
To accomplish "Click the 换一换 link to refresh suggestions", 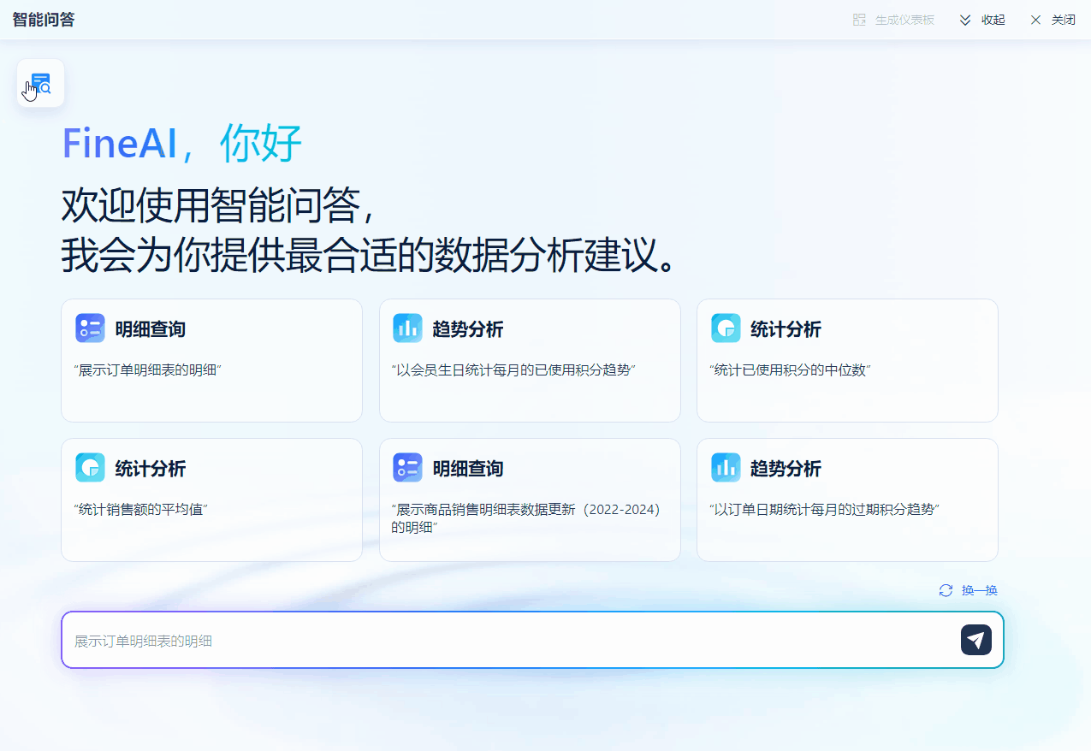I will pyautogui.click(x=980, y=590).
